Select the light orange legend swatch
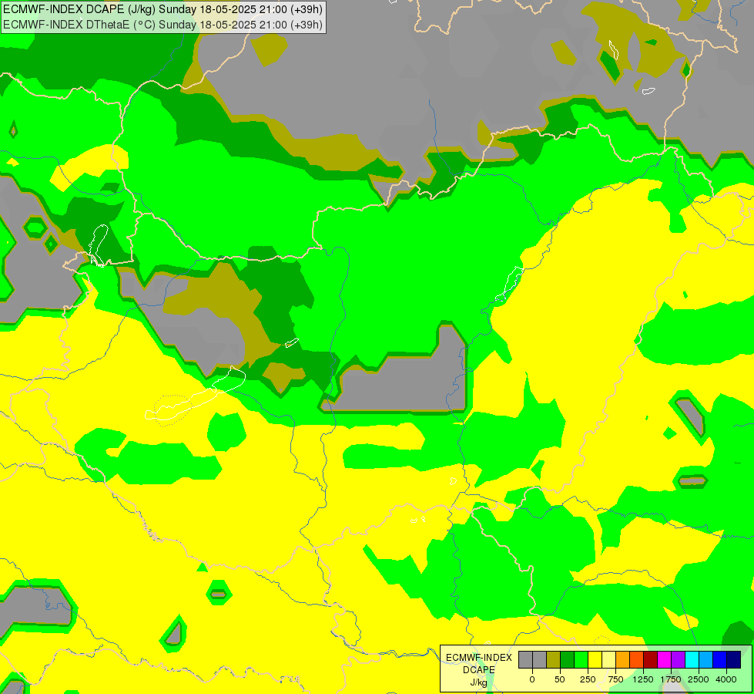The image size is (754, 694). point(623,660)
